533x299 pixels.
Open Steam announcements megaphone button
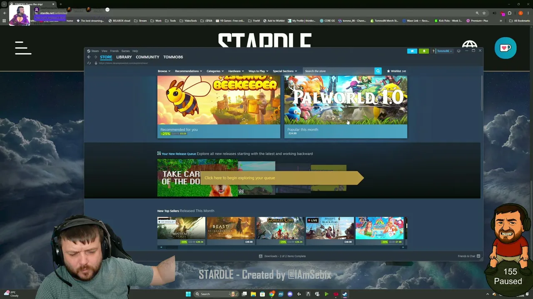pos(412,51)
